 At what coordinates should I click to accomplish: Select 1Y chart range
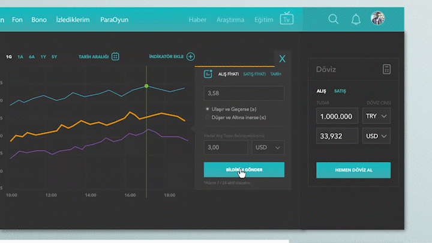43,57
